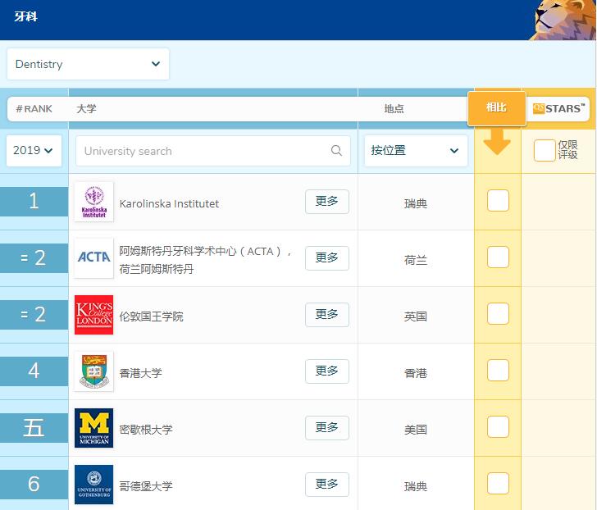Select compare checkbox for 密歇根大学
The height and width of the screenshot is (510, 597).
pyautogui.click(x=498, y=427)
